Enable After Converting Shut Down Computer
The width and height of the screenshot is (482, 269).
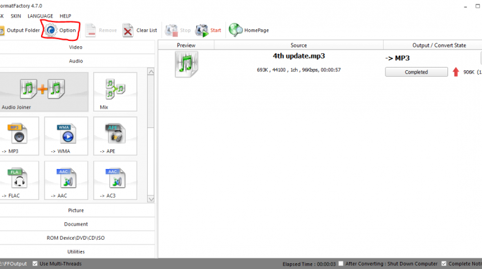(x=341, y=264)
